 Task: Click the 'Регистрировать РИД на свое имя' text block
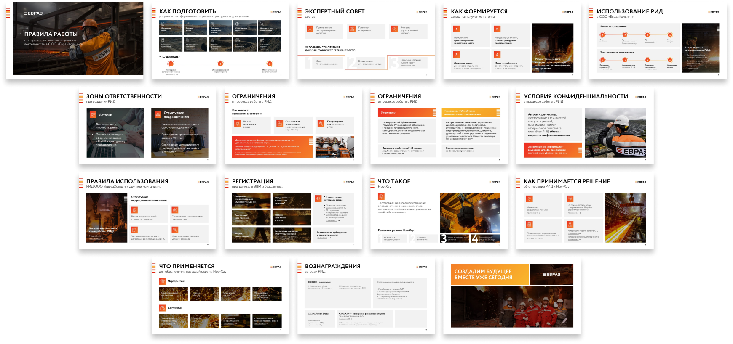(407, 130)
